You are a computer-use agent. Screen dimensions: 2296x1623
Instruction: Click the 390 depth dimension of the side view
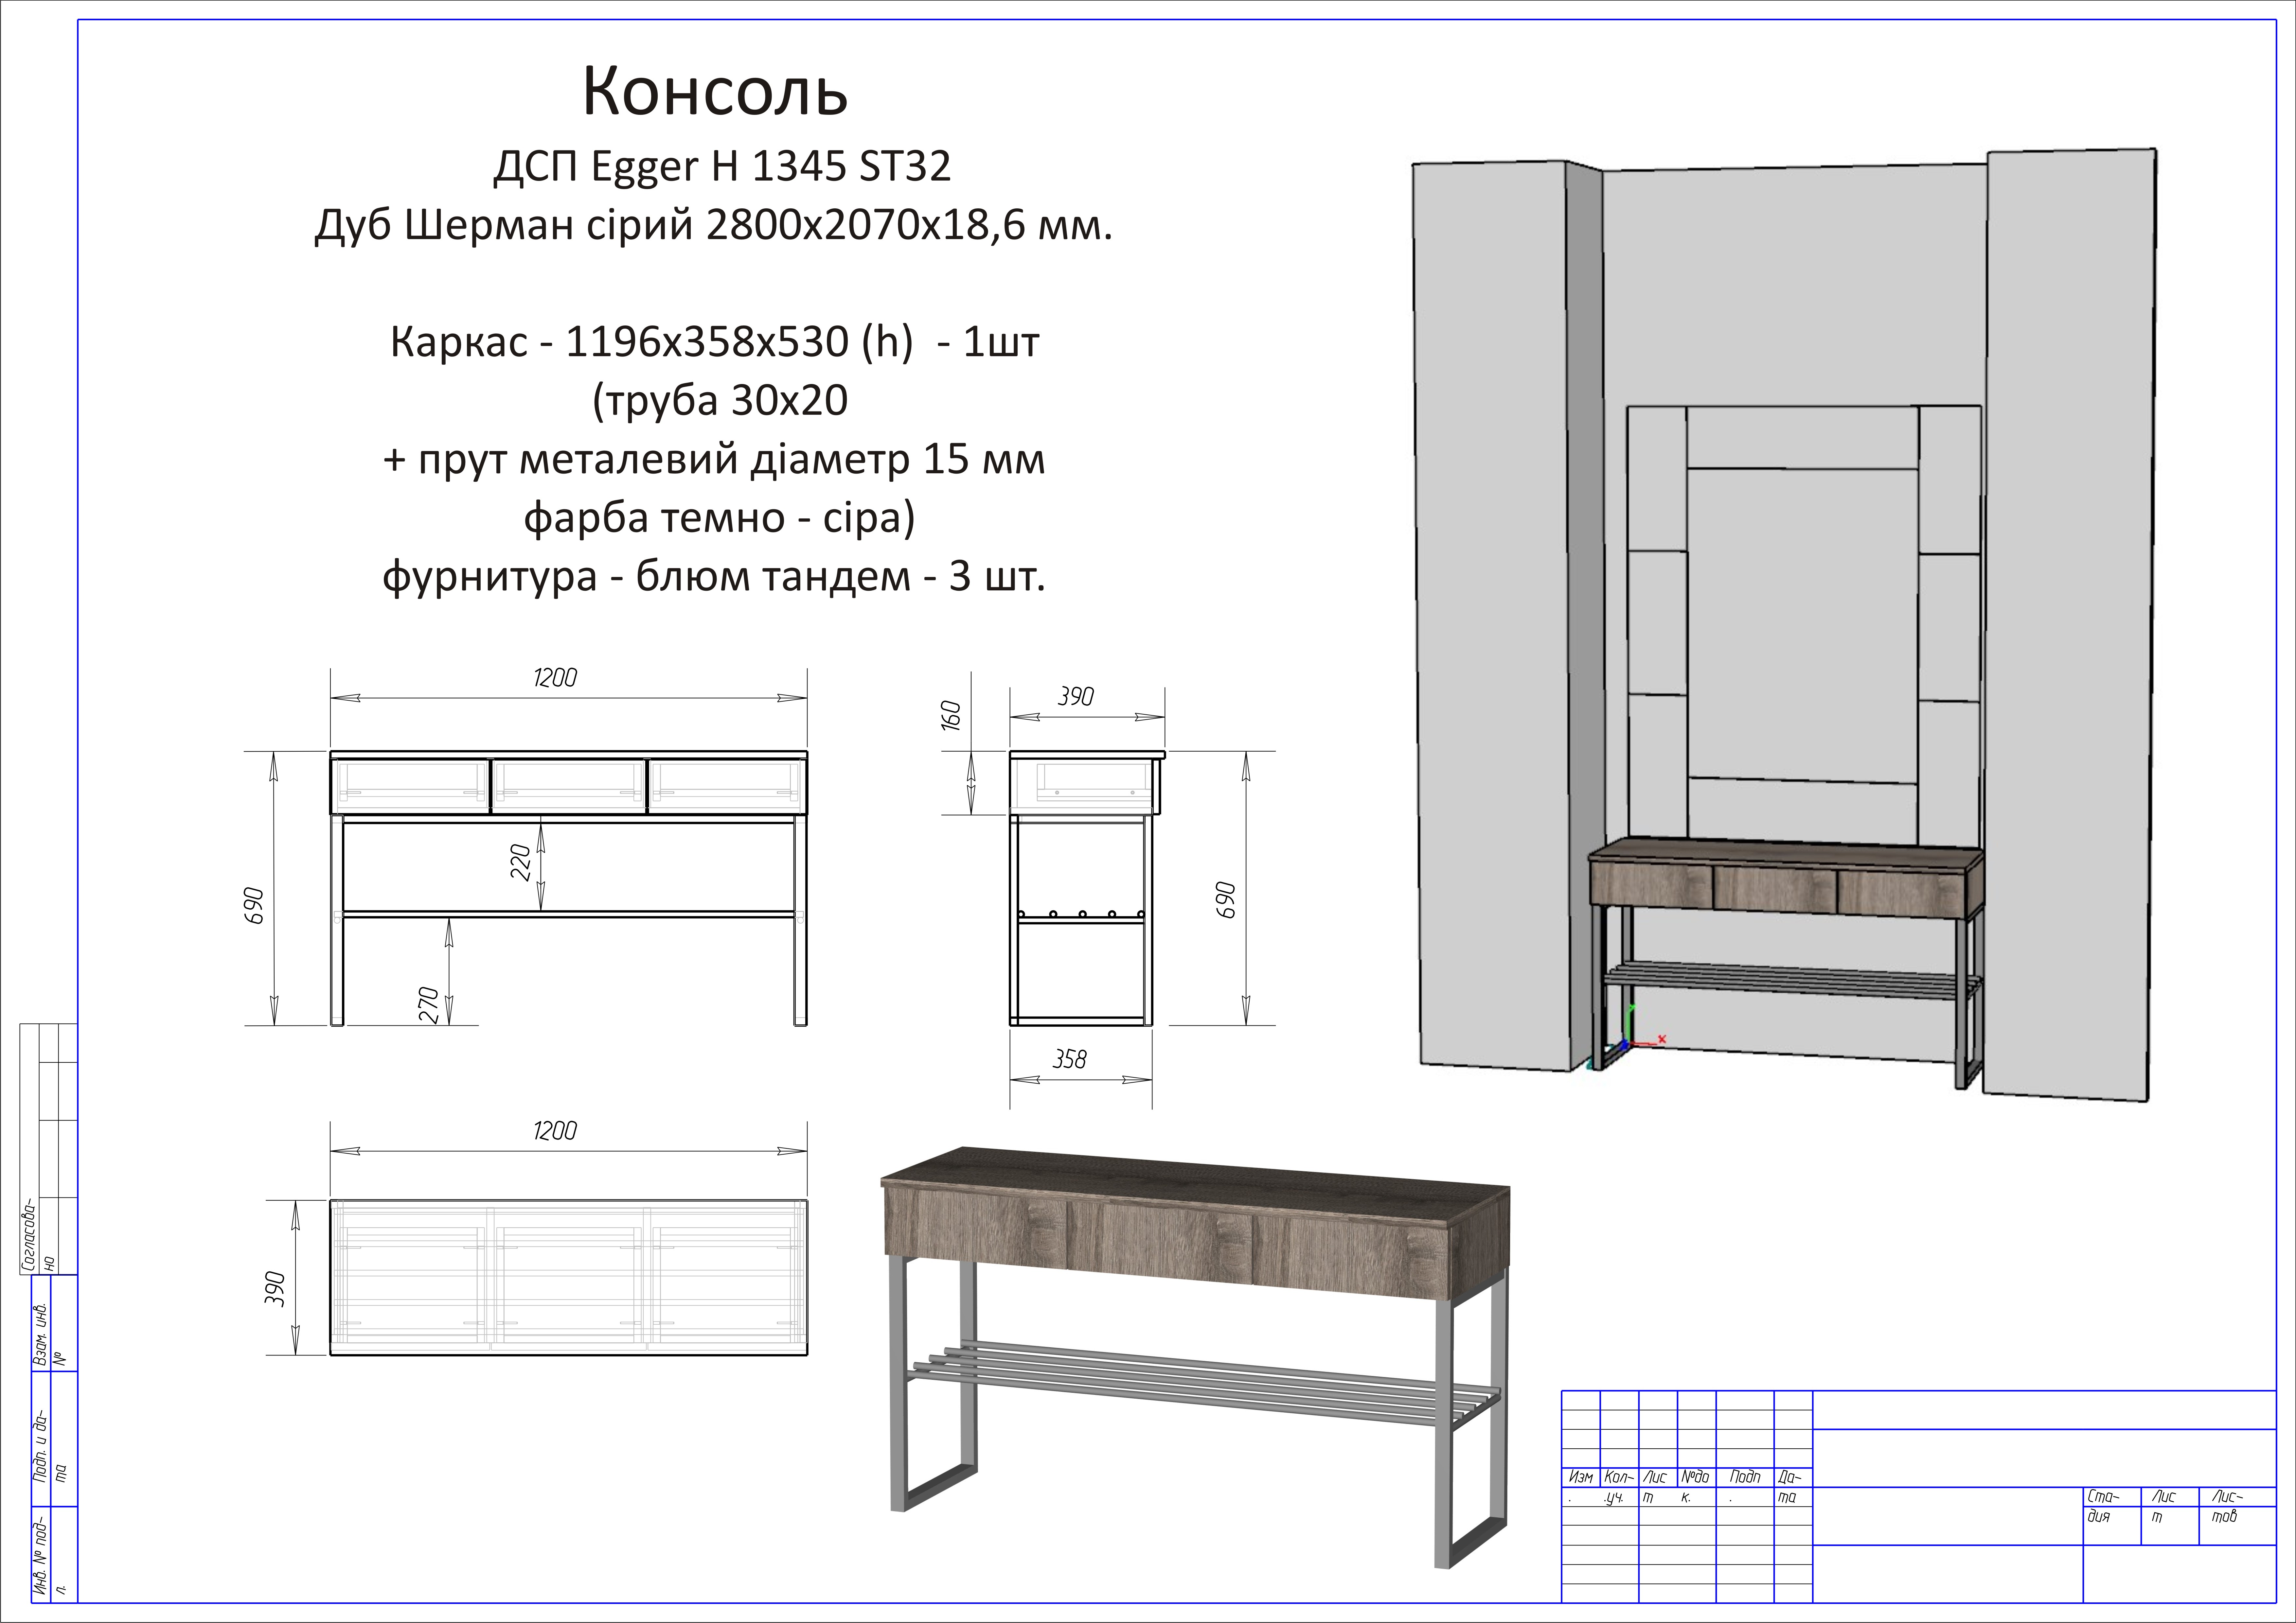click(x=1076, y=697)
